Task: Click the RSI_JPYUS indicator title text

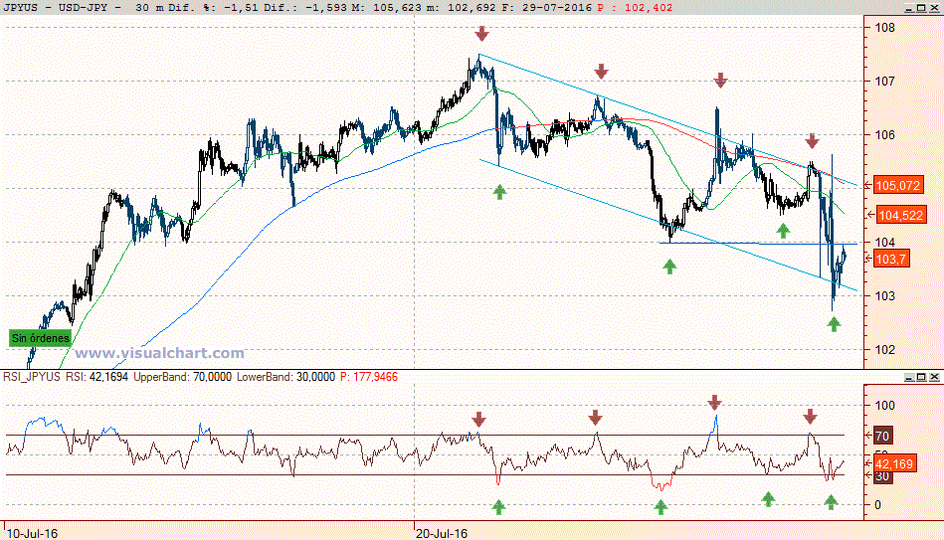Action: pyautogui.click(x=32, y=377)
